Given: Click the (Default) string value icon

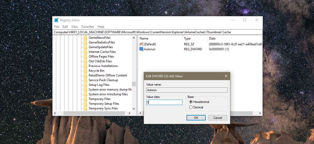Looking at the screenshot, I should click(141, 44).
